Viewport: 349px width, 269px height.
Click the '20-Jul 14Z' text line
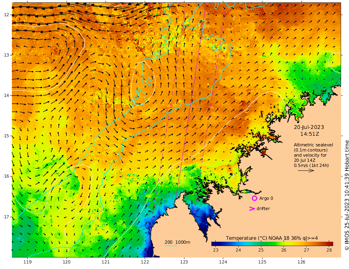point(305,160)
